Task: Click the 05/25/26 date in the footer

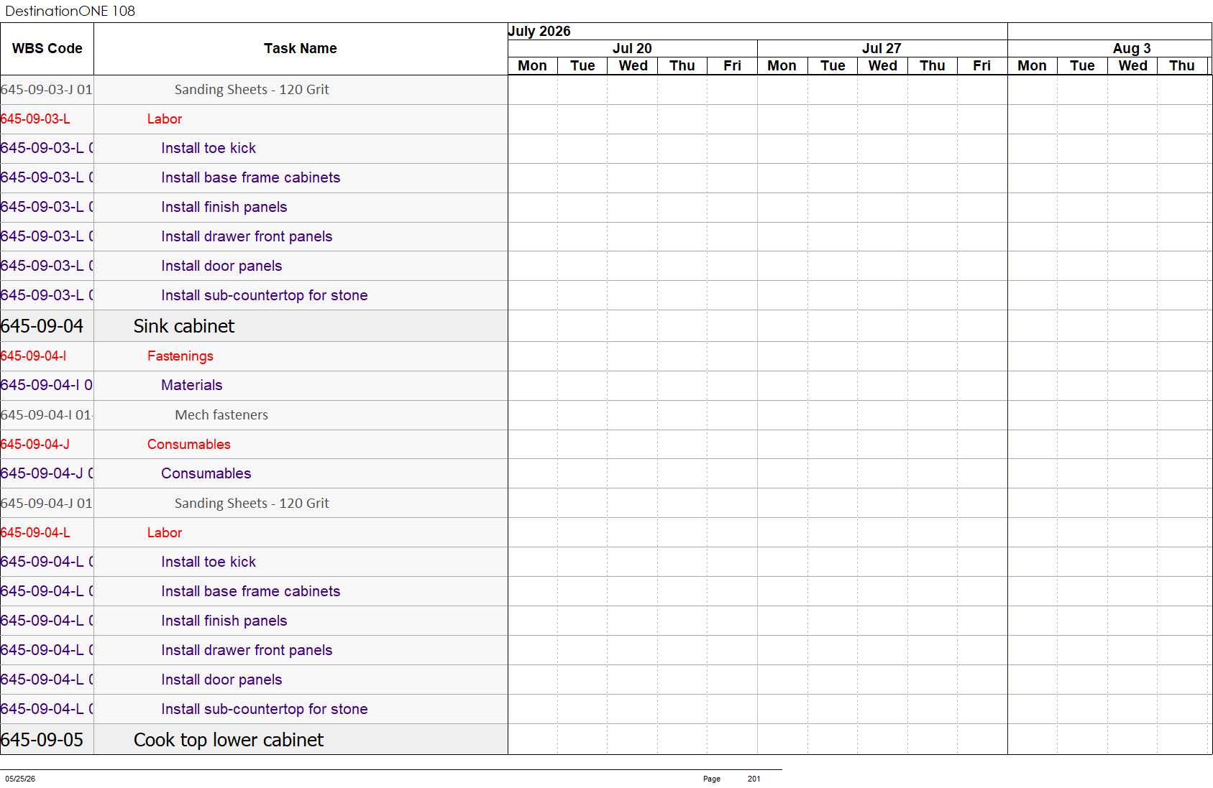Action: pyautogui.click(x=20, y=779)
